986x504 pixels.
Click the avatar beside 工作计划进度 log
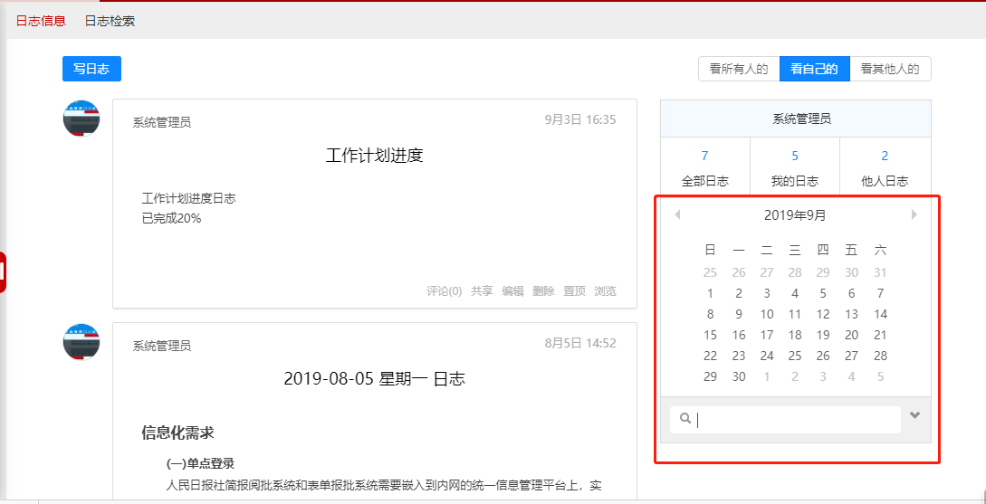point(81,119)
